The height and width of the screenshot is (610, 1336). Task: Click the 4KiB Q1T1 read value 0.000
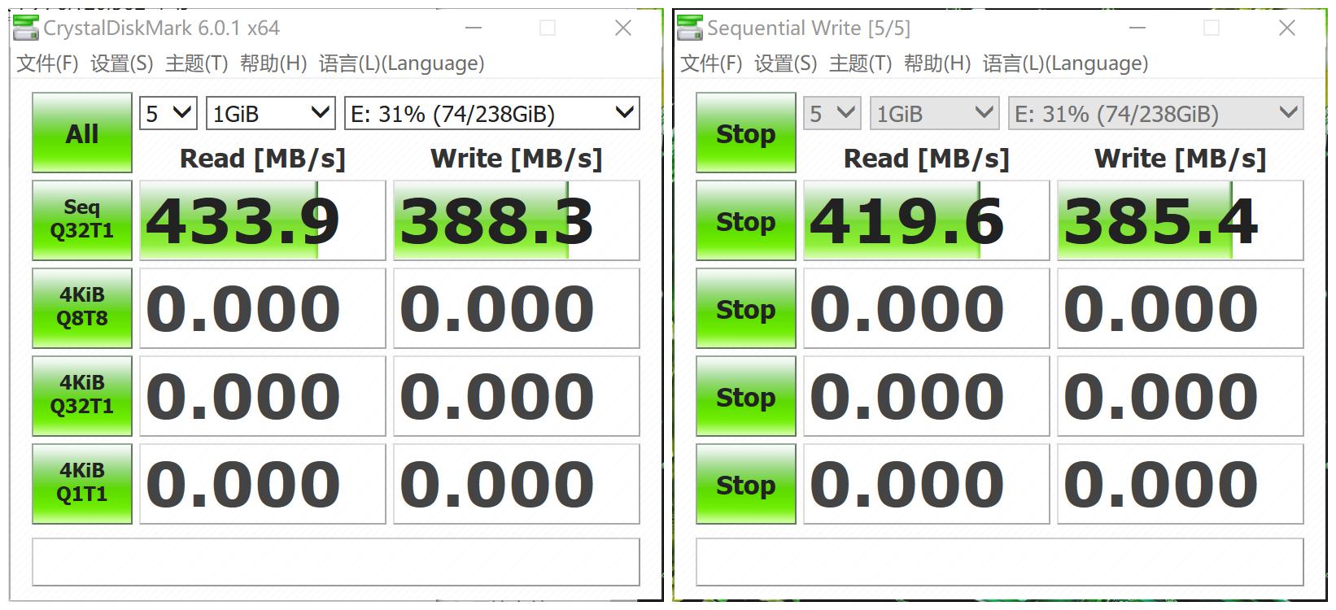(263, 484)
